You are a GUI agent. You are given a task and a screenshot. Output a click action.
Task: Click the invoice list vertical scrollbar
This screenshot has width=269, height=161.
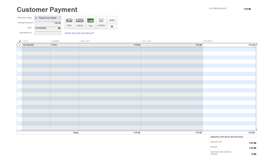pos(257,87)
